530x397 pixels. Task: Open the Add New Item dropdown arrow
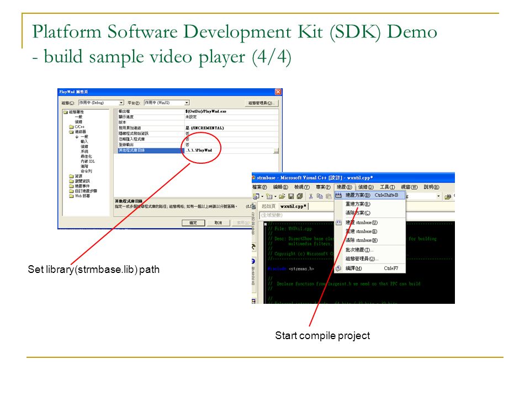click(x=275, y=196)
